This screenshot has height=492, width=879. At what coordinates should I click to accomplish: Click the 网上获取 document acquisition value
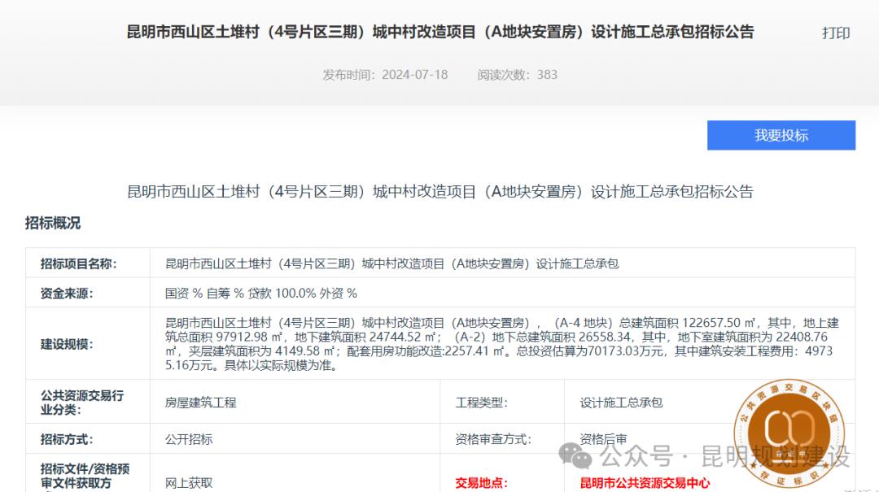point(189,482)
